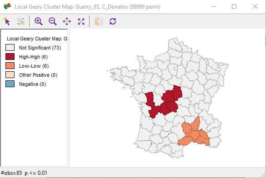Fit map to full extent
The image size is (266, 178).
click(81, 21)
